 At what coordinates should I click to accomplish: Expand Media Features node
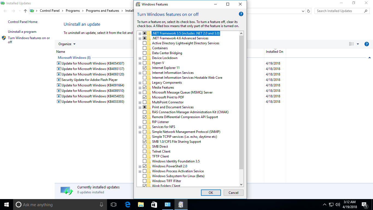click(140, 88)
